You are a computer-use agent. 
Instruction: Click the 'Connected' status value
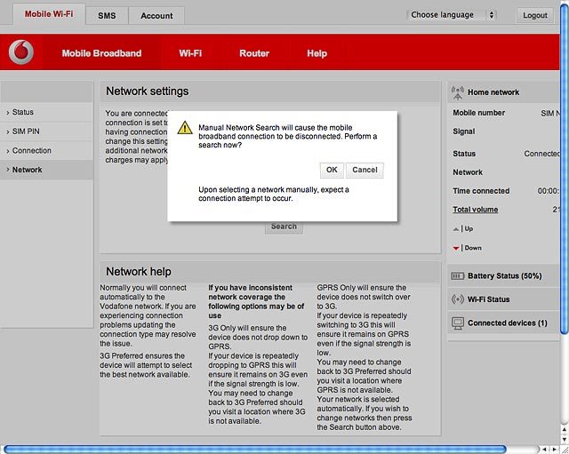coord(541,154)
